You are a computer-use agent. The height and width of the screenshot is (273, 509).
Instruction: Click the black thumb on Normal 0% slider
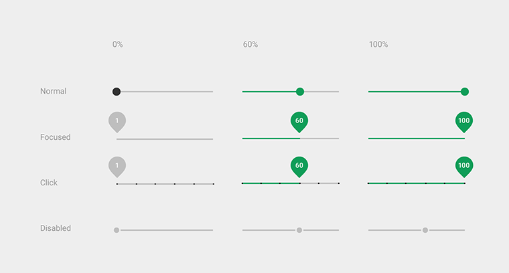click(x=117, y=92)
